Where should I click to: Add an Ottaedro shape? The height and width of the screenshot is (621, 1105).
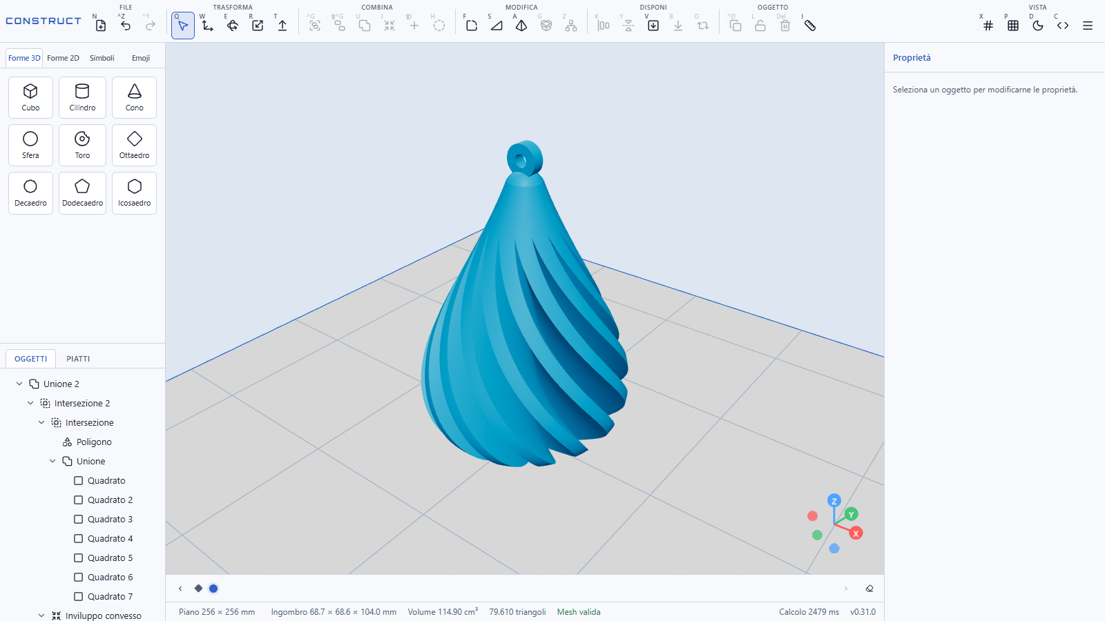(x=134, y=145)
